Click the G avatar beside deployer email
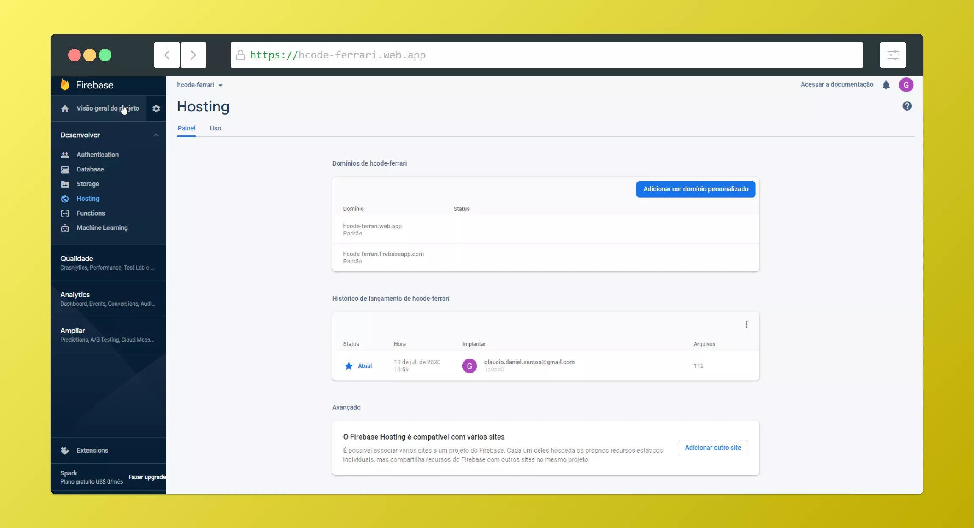 point(470,366)
